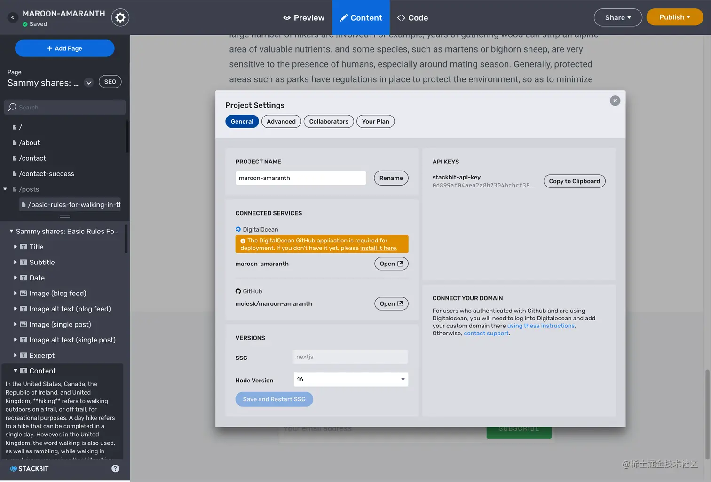711x482 pixels.
Task: Click the back arrow beside MAROON-AMARANTH
Action: tap(13, 17)
